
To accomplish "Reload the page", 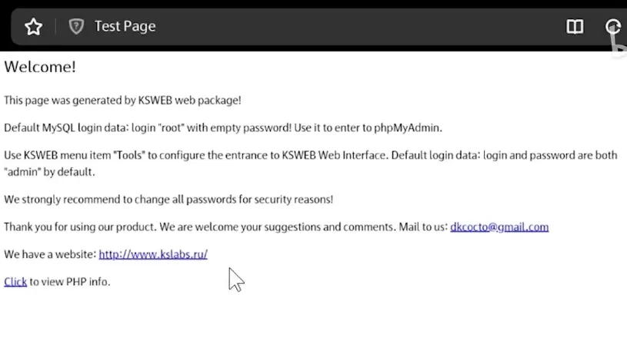I will point(613,27).
